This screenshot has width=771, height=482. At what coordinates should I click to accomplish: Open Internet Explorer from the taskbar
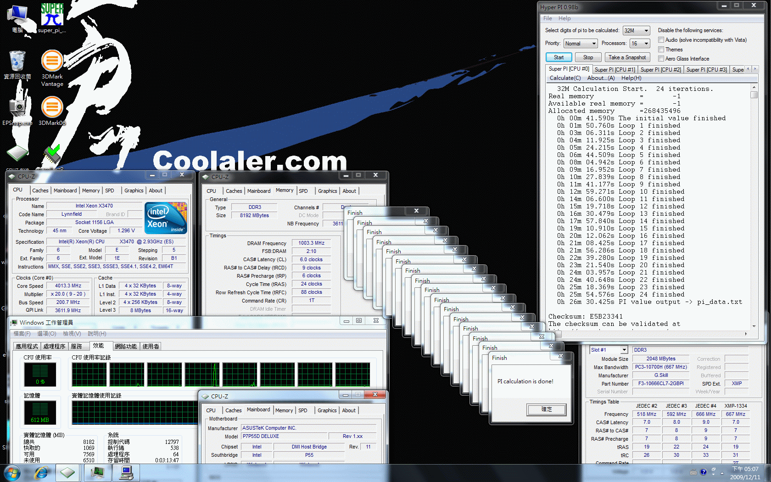tap(41, 473)
